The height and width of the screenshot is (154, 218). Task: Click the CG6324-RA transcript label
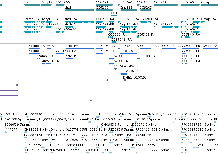tap(163, 24)
